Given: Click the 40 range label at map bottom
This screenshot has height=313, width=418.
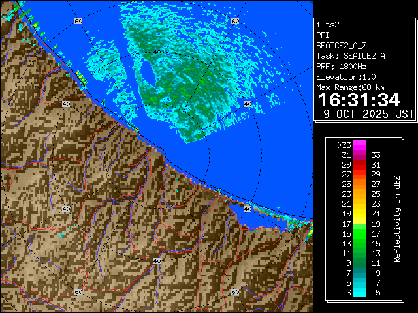Looking at the screenshot, I should (157, 261).
